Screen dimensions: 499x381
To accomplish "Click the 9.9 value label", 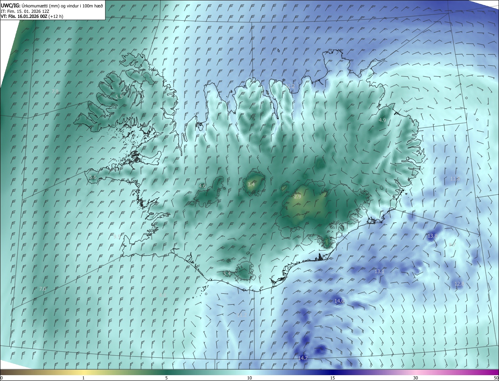I will point(117,236).
